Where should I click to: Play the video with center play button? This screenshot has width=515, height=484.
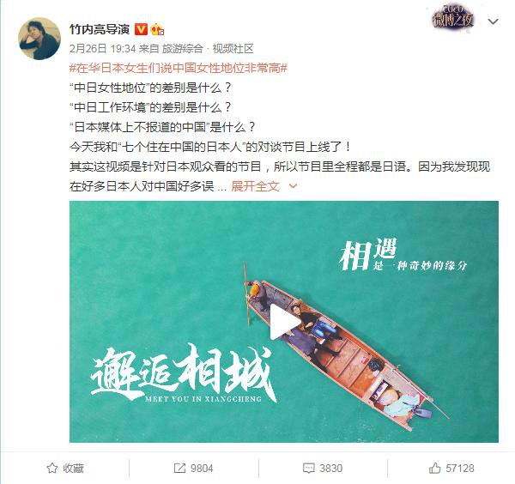tap(284, 322)
